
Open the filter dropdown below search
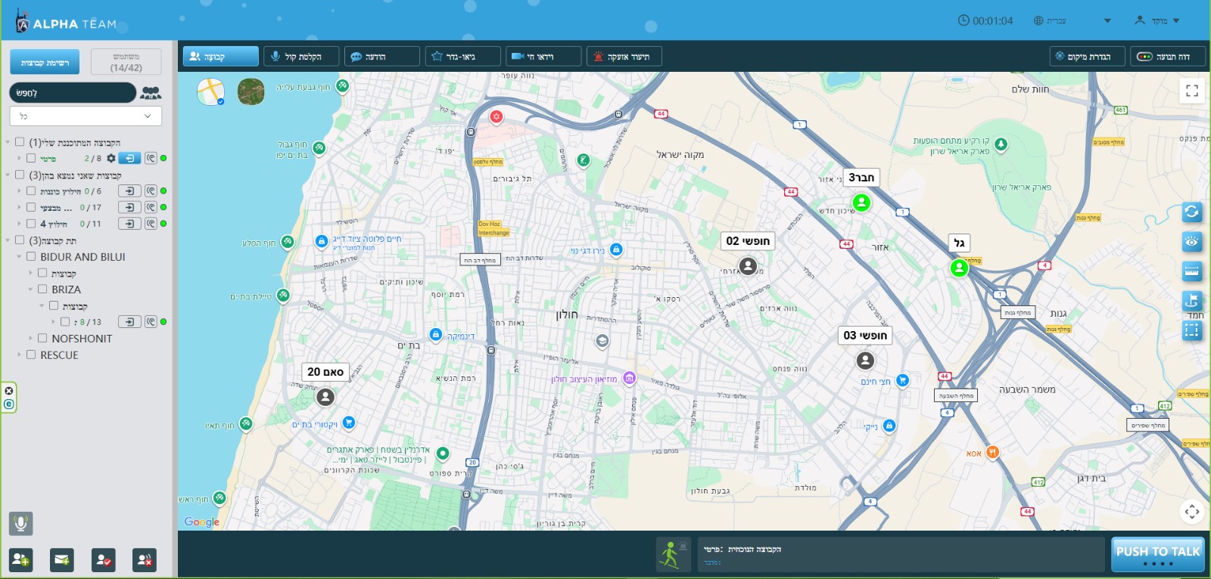click(86, 116)
